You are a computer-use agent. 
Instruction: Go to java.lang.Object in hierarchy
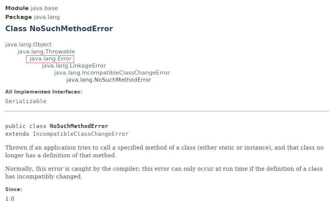(28, 45)
